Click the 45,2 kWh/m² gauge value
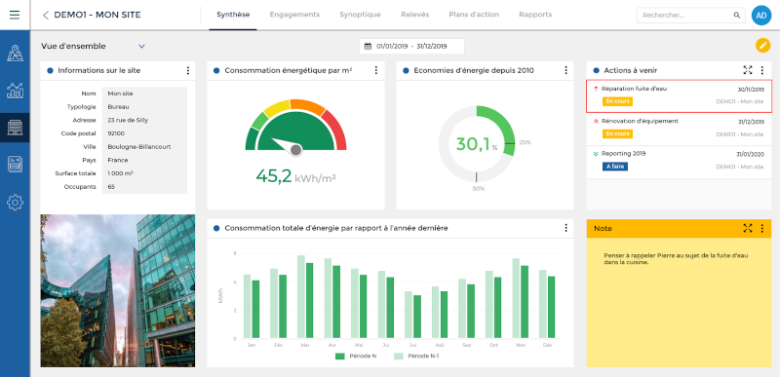 296,176
